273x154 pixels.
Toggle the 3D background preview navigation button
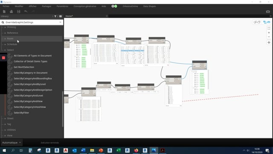257,22
